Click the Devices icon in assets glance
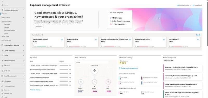The width and height of the screenshot is (208, 98). coord(111,18)
